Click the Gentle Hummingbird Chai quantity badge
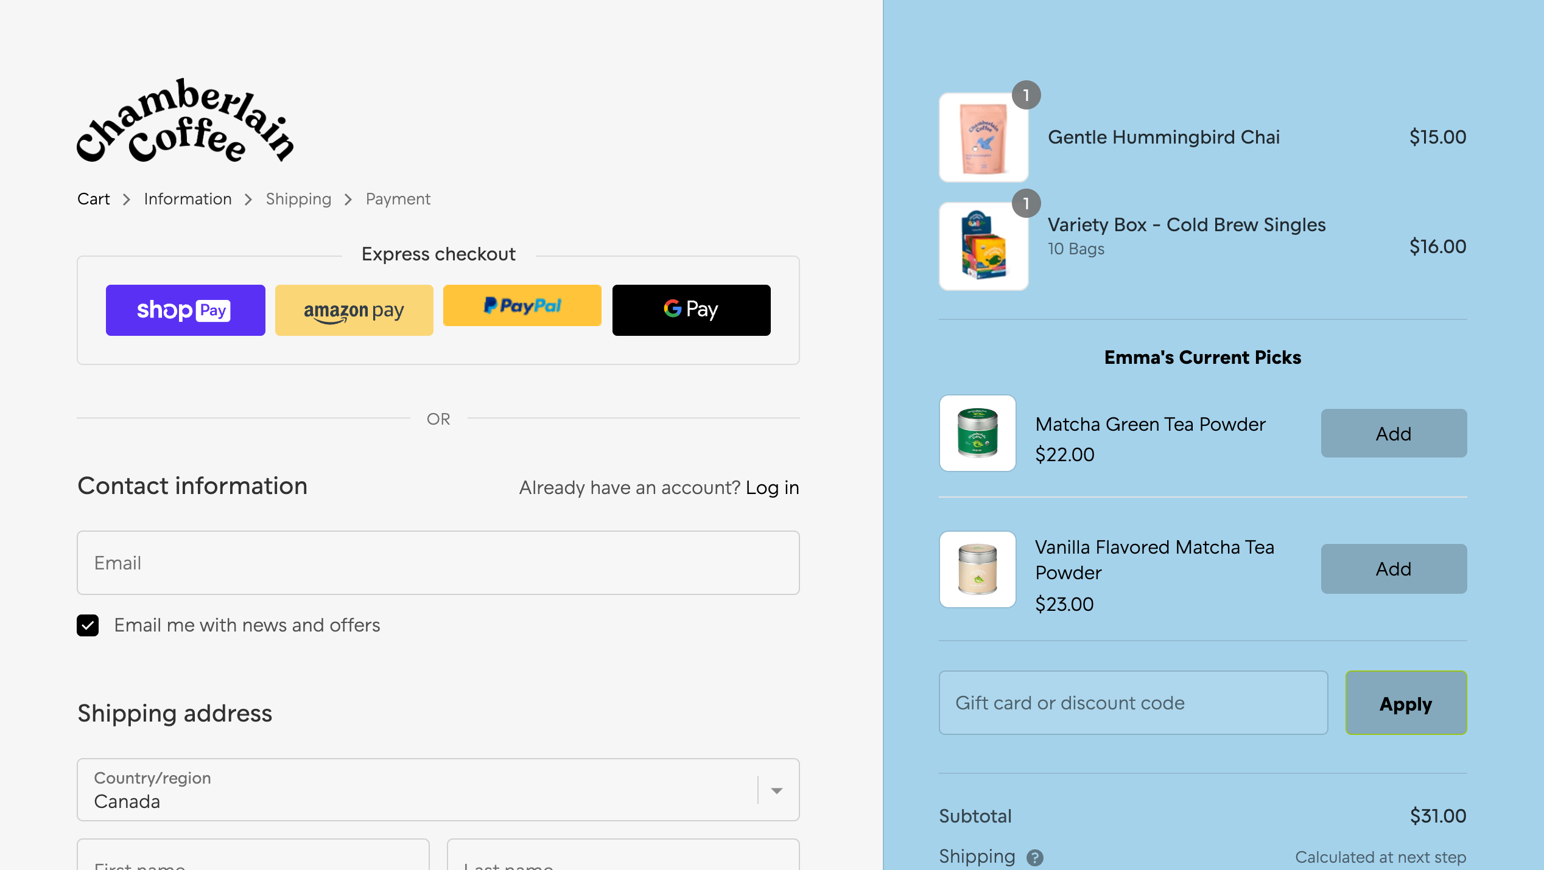This screenshot has width=1544, height=870. (1026, 95)
